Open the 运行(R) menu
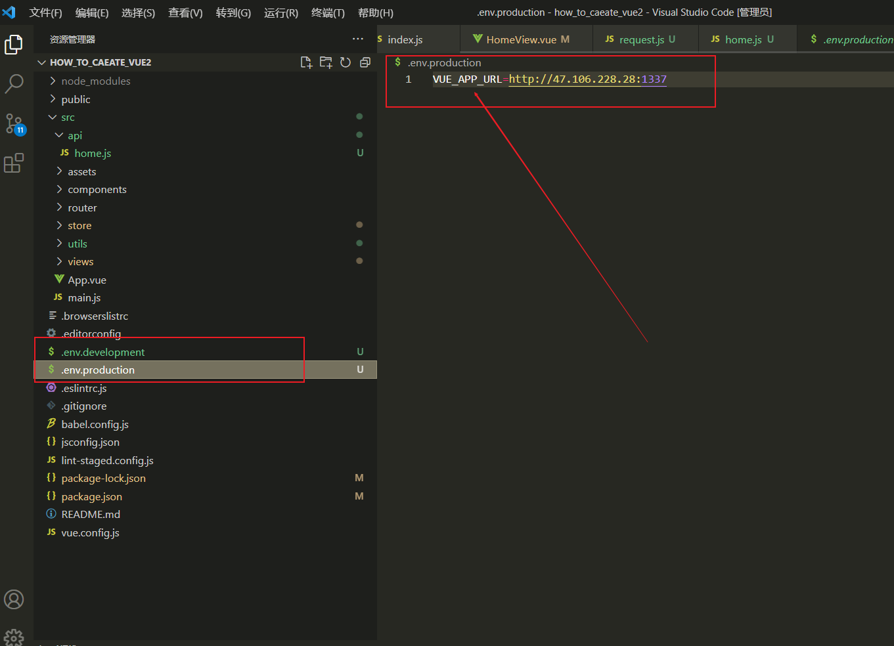 tap(281, 12)
